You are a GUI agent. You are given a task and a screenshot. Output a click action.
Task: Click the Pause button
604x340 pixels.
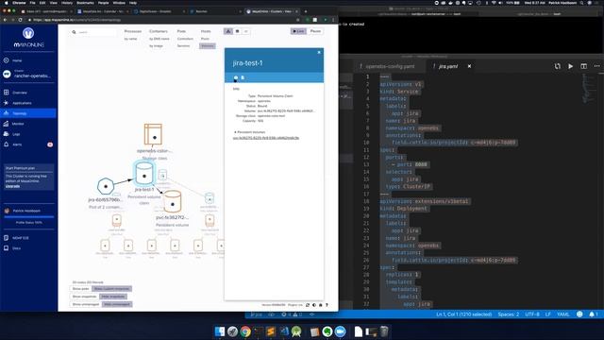tap(315, 31)
